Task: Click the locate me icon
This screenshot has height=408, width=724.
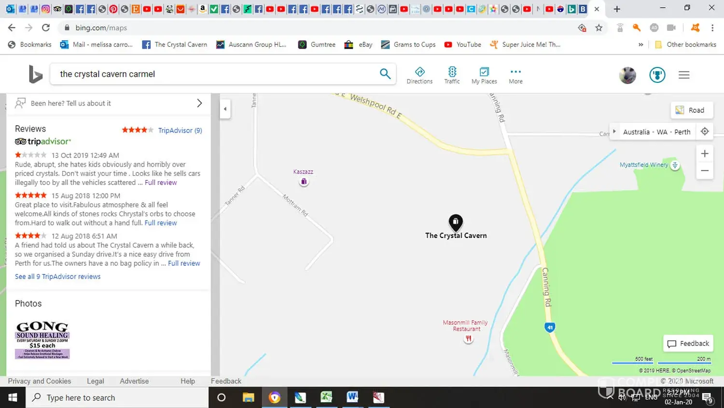Action: (705, 132)
